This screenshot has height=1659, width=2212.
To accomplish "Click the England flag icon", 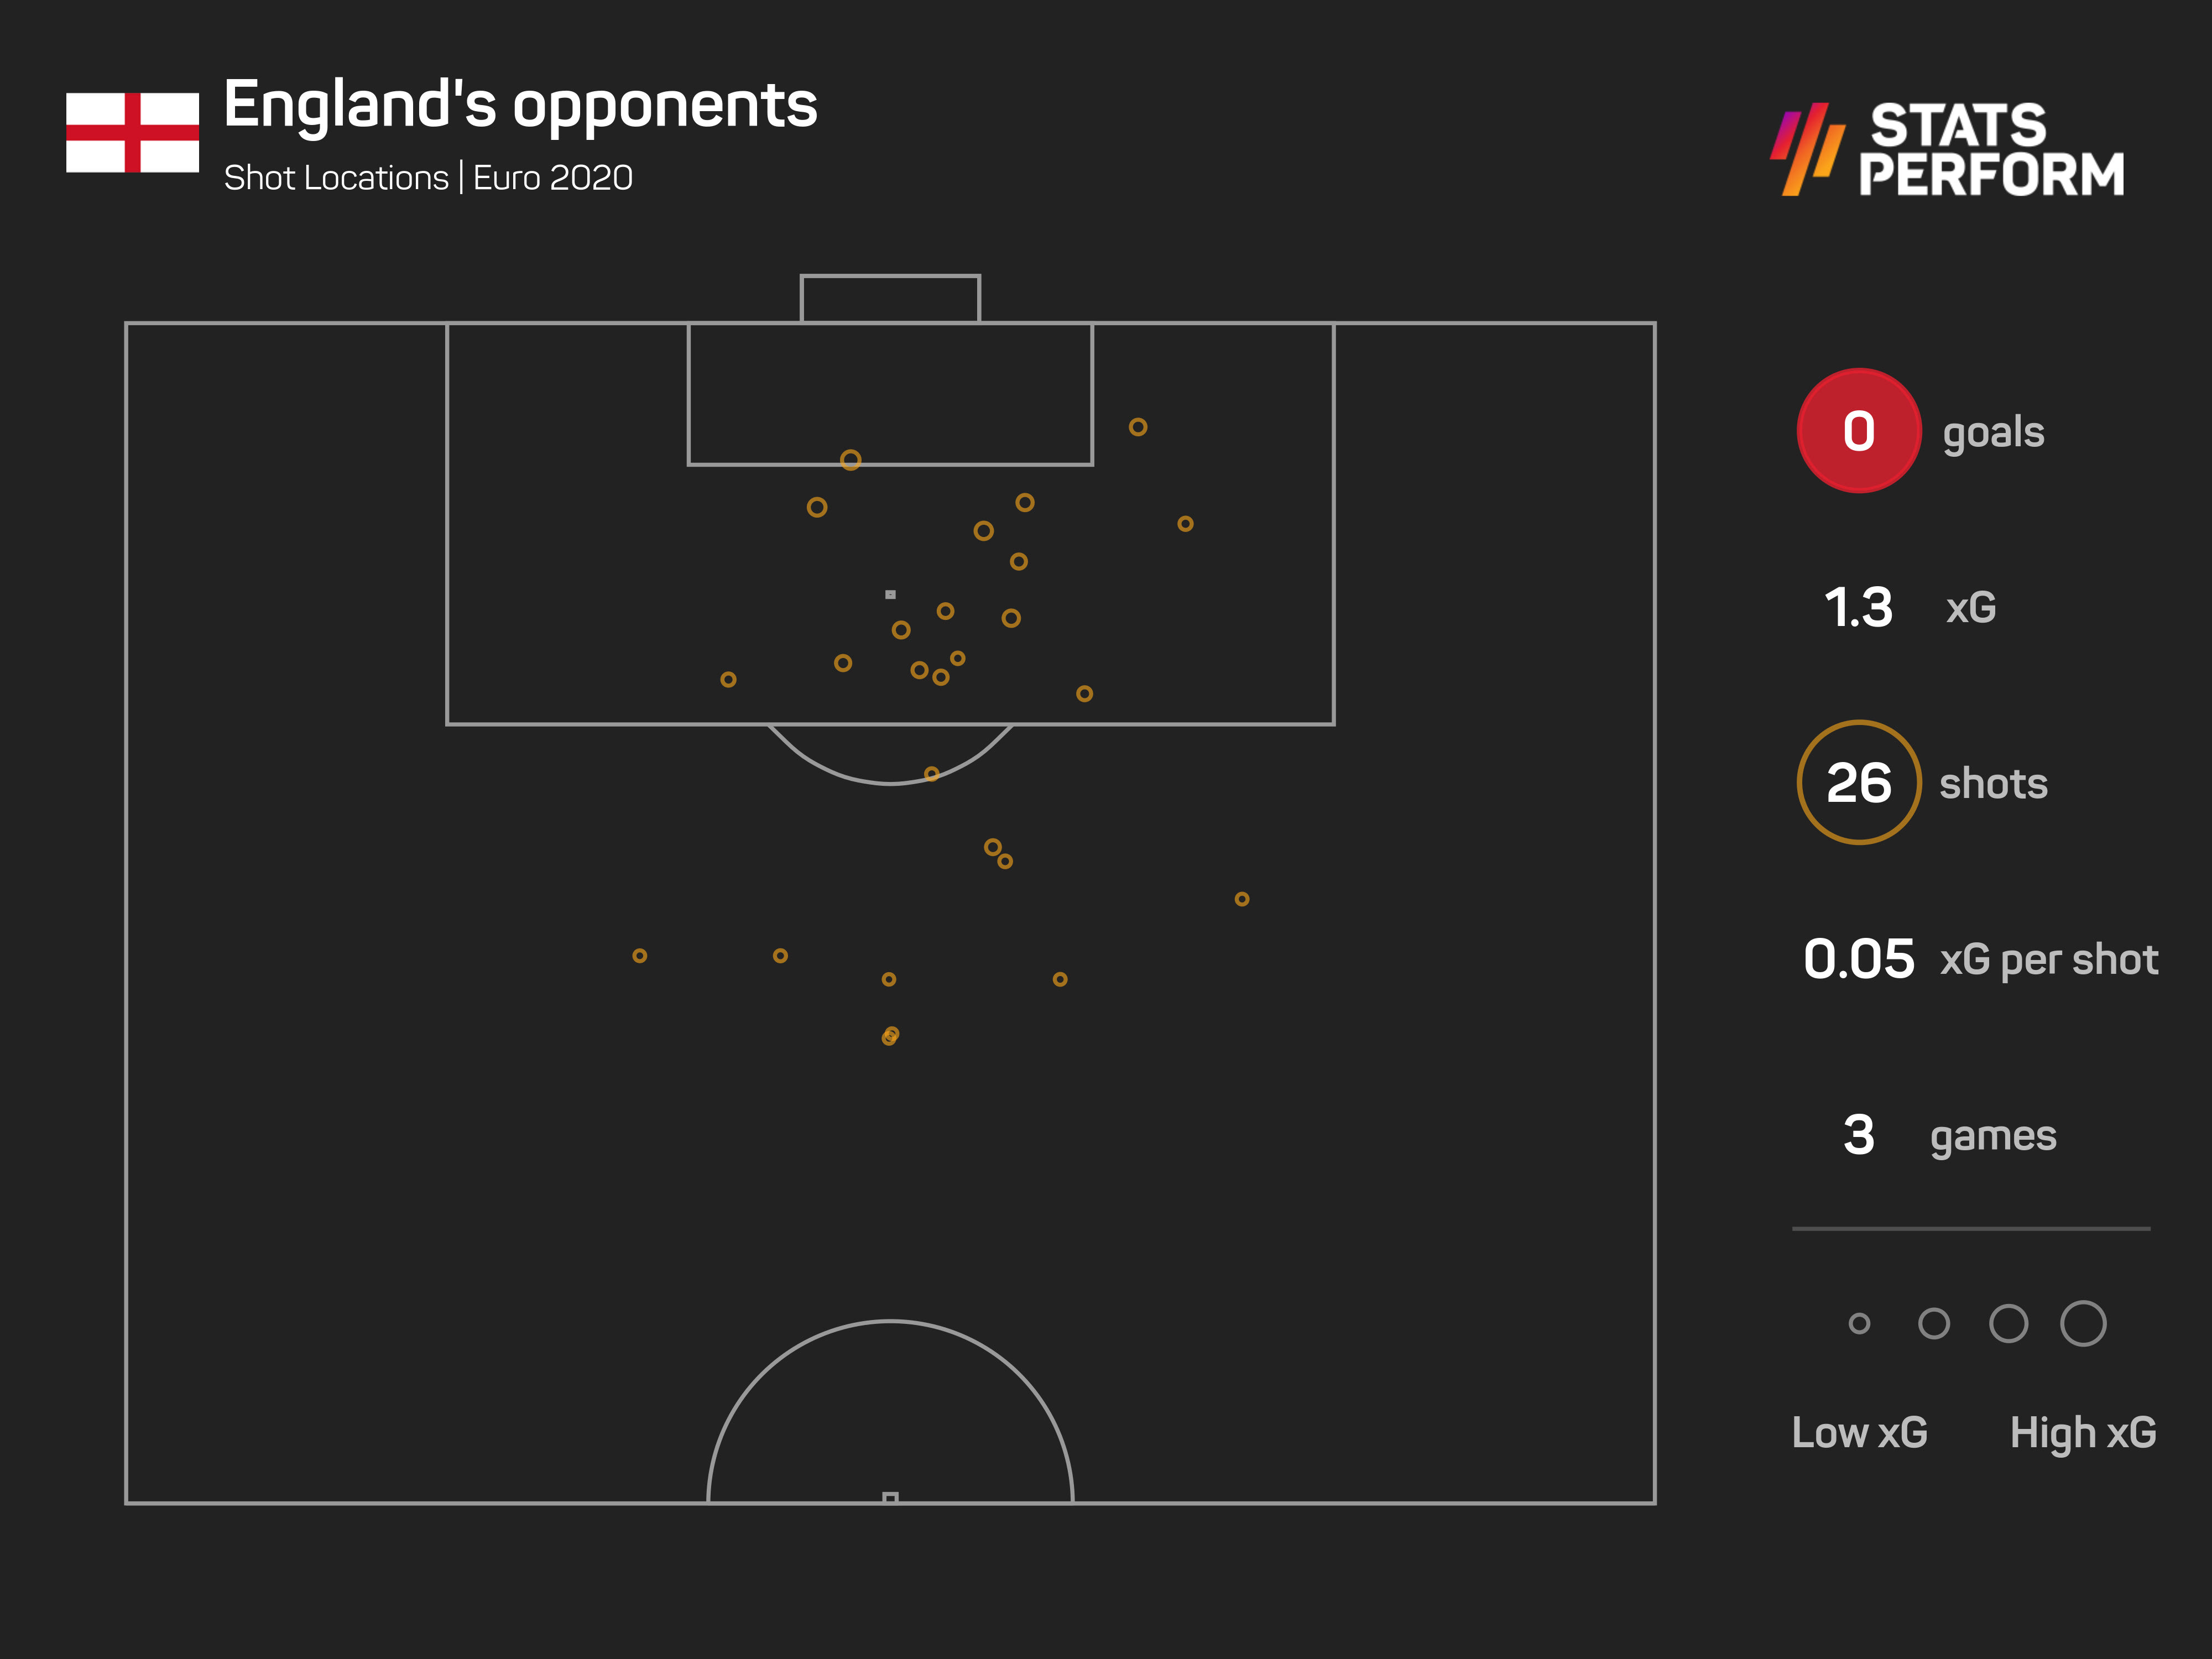I will click(x=132, y=132).
